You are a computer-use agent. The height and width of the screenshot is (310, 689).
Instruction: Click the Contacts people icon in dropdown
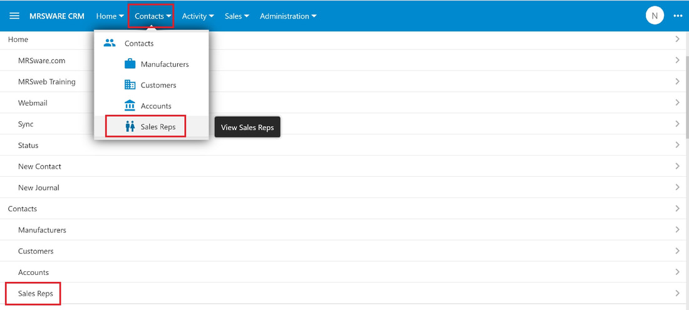[110, 43]
